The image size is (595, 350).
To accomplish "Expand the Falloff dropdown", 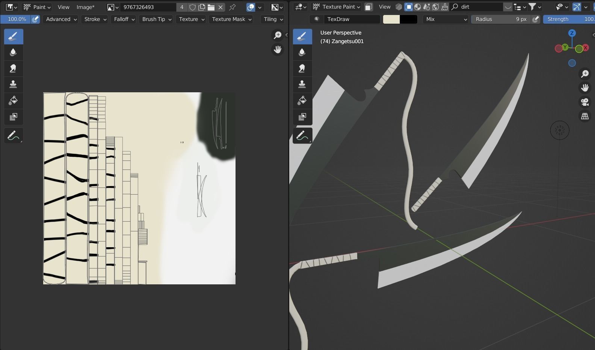I will point(124,19).
